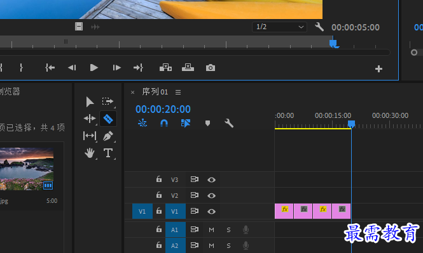
Task: Click the Play button in program monitor
Action: tap(94, 68)
